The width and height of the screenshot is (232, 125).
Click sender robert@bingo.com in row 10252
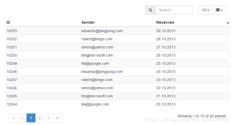pos(97,39)
